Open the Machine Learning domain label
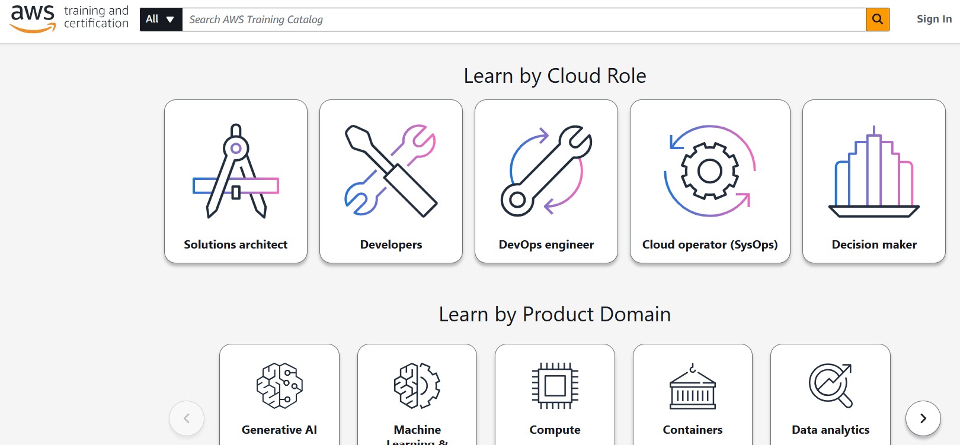 (x=417, y=434)
